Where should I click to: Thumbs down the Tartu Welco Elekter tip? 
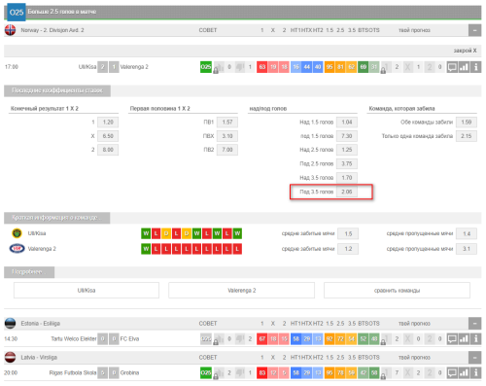(240, 339)
